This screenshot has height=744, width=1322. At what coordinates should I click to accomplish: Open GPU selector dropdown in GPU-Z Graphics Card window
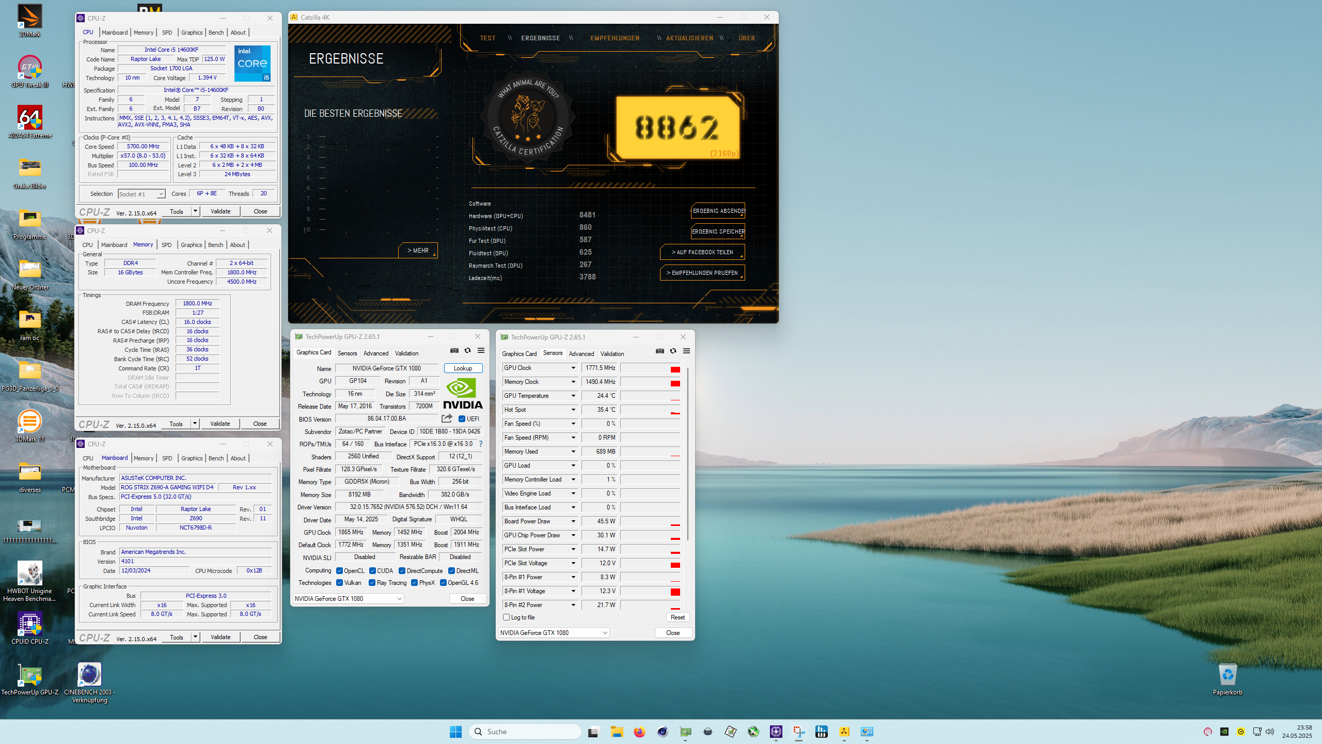(348, 599)
